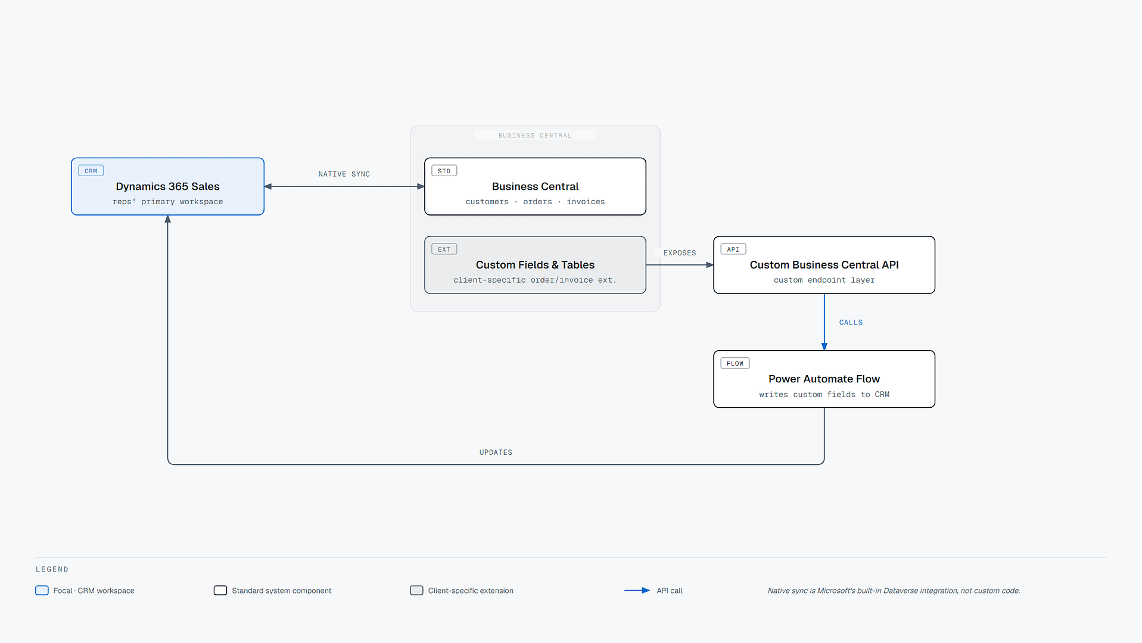Click the EXT tag badge
1142x643 pixels.
coord(444,249)
